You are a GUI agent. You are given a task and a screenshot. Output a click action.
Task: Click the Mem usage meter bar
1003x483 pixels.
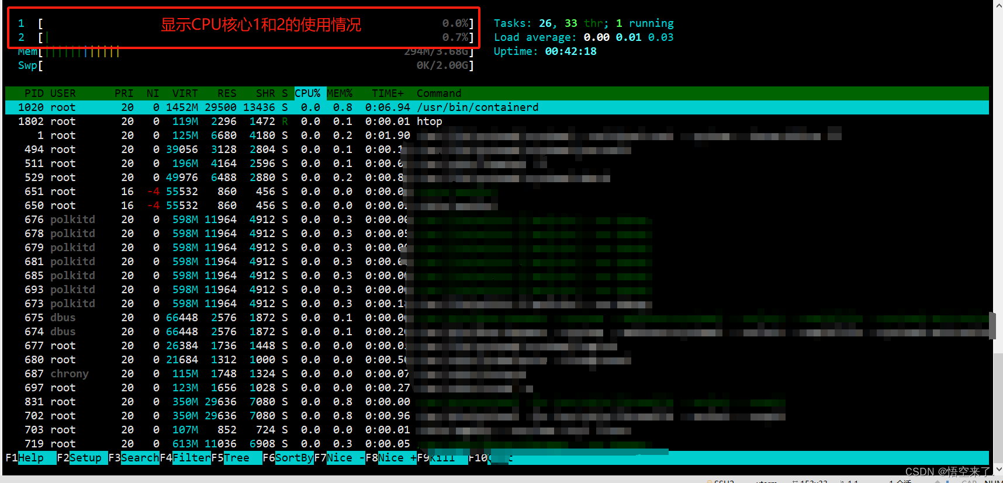pyautogui.click(x=245, y=51)
